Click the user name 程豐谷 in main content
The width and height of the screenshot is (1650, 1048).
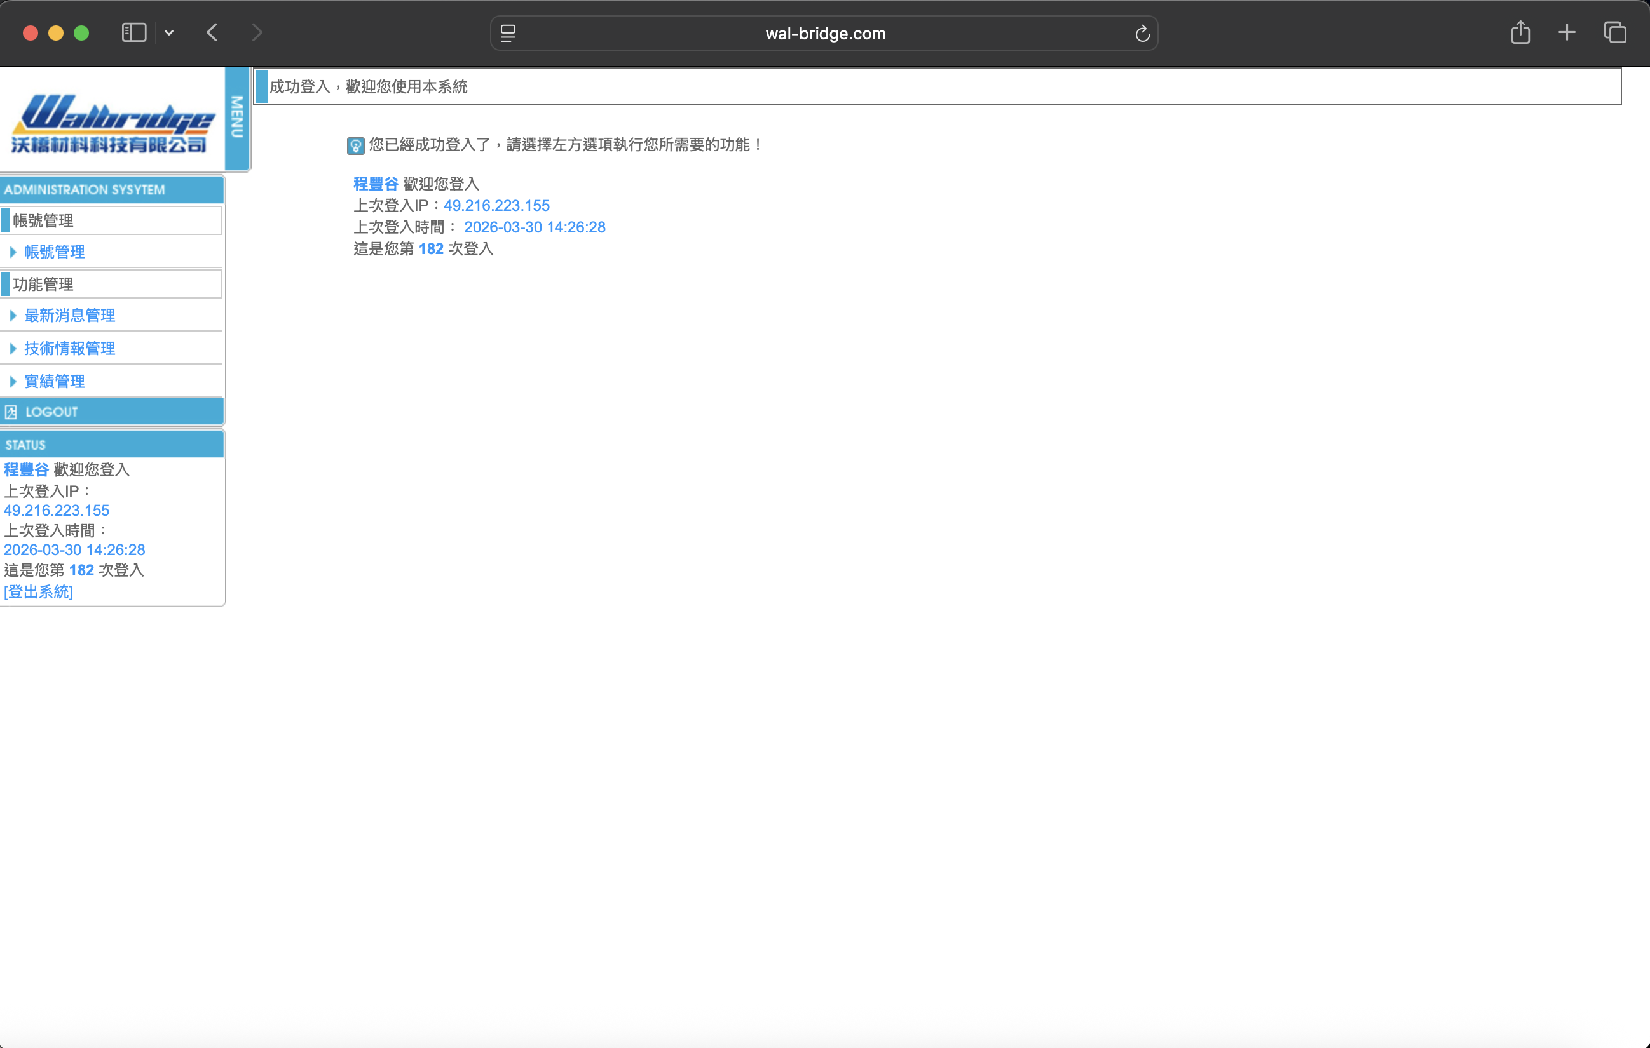pyautogui.click(x=376, y=184)
